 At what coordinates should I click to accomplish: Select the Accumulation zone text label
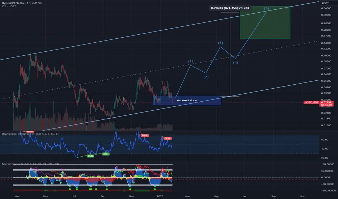point(187,100)
